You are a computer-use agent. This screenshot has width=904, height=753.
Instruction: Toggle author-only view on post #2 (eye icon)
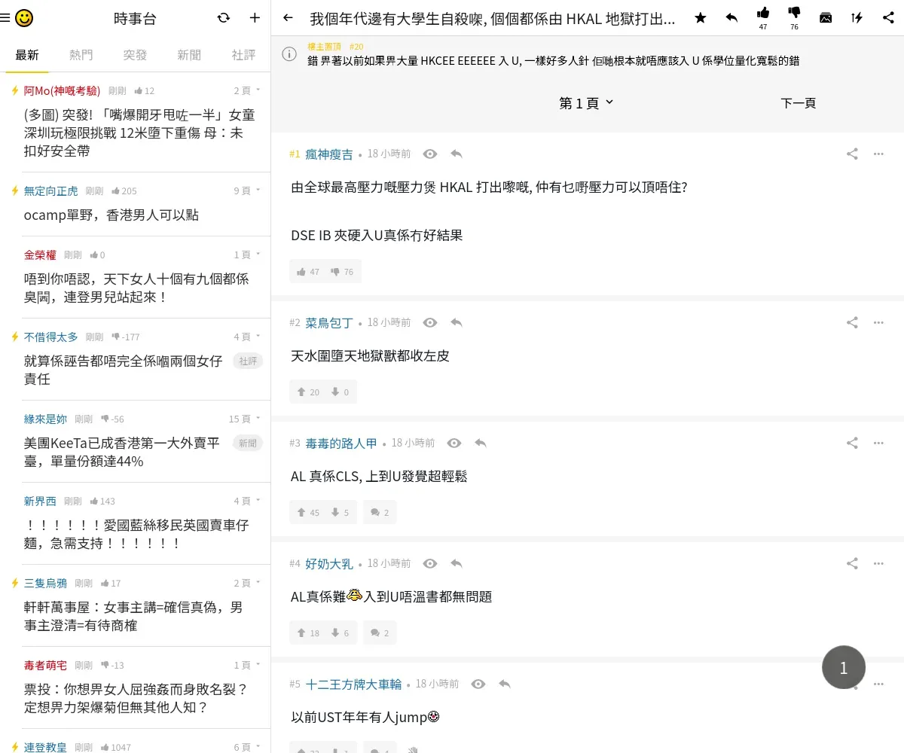click(x=430, y=322)
